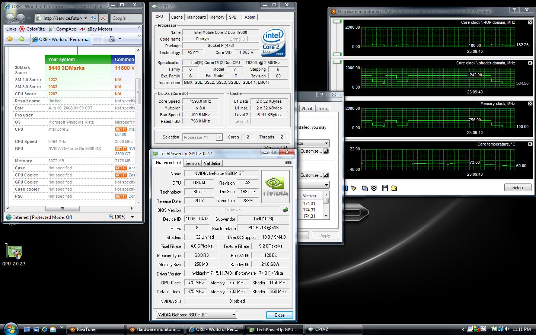
Task: Click the BIOS save chip icon in GPU-Z
Action: [285, 210]
